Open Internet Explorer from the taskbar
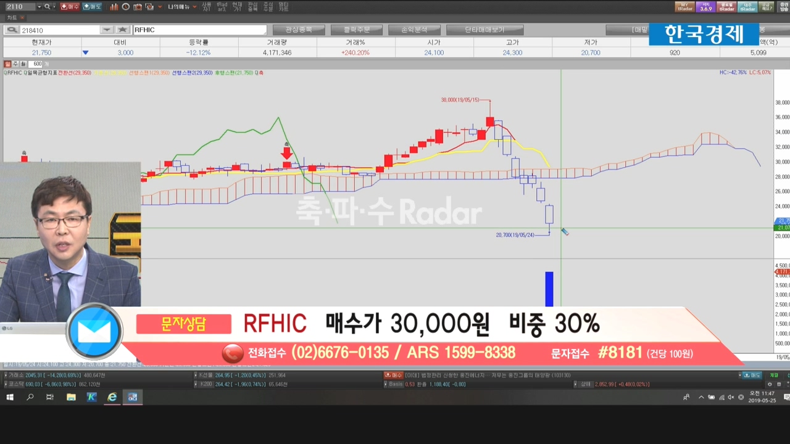This screenshot has height=444, width=790. 112,397
